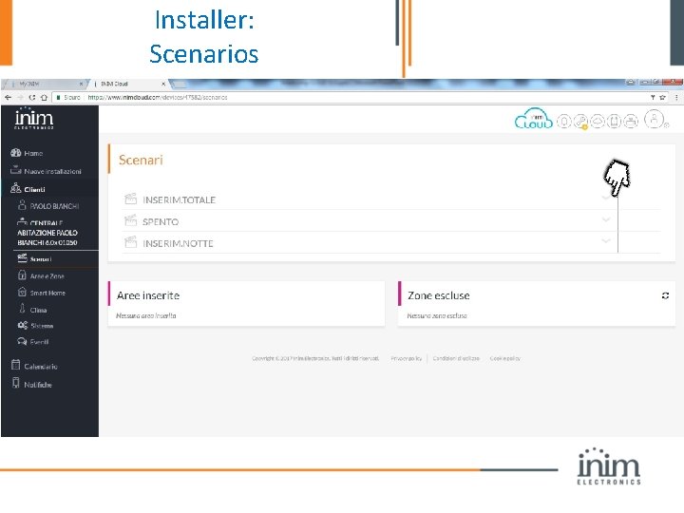684x513 pixels.
Task: Expand the INSERIM.NOTTE row chevron
Action: (x=606, y=240)
